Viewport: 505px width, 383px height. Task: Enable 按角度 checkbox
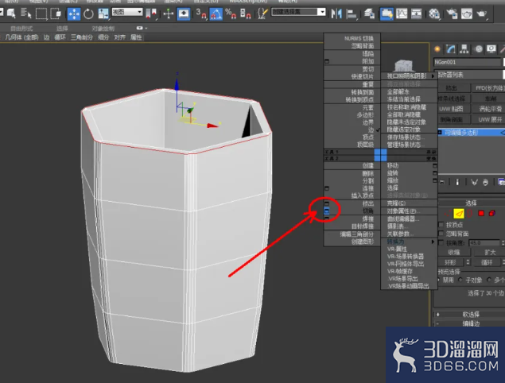pos(441,242)
